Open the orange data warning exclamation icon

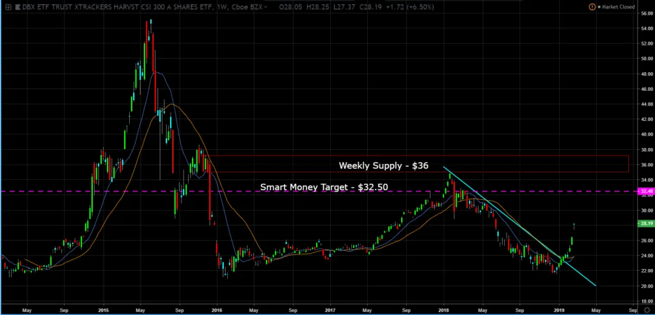click(592, 6)
